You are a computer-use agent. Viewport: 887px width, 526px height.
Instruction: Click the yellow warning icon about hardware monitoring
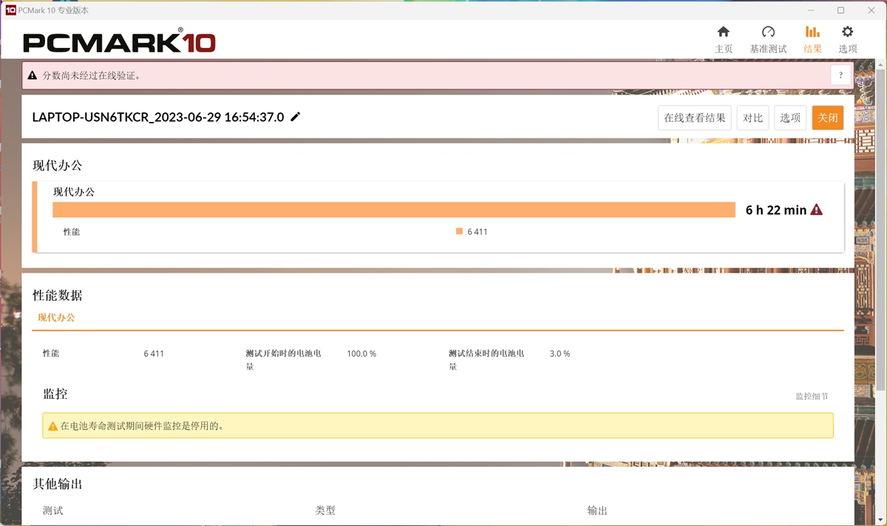tap(53, 426)
